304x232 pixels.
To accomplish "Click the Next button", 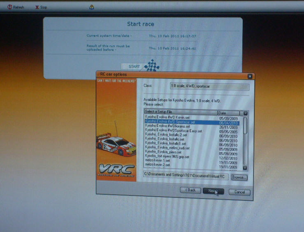I will pyautogui.click(x=213, y=191).
